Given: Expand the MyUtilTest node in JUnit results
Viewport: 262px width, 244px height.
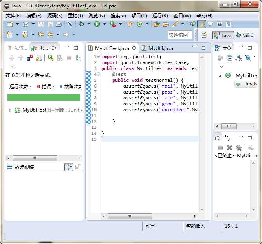Looking at the screenshot, I should pos(10,110).
